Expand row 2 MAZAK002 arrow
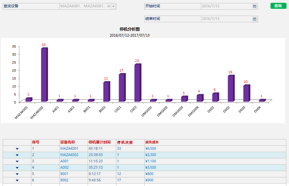The image size is (289, 186). (17, 155)
